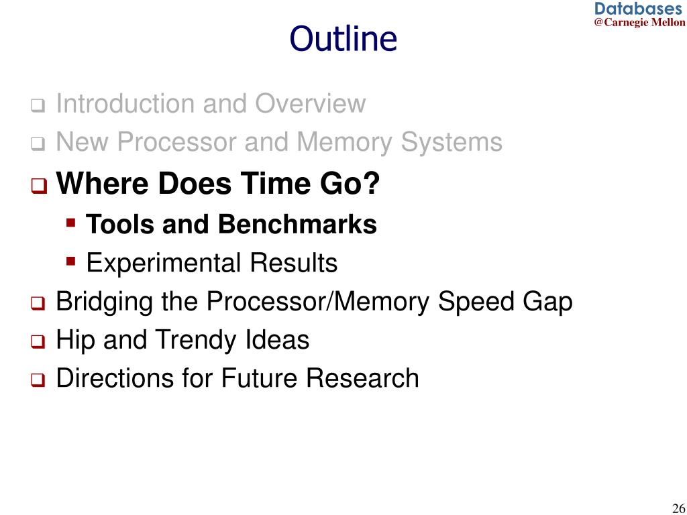The width and height of the screenshot is (687, 515).
Task: Click the bullet box beside New Processor and Memory Systems
Action: point(38,145)
